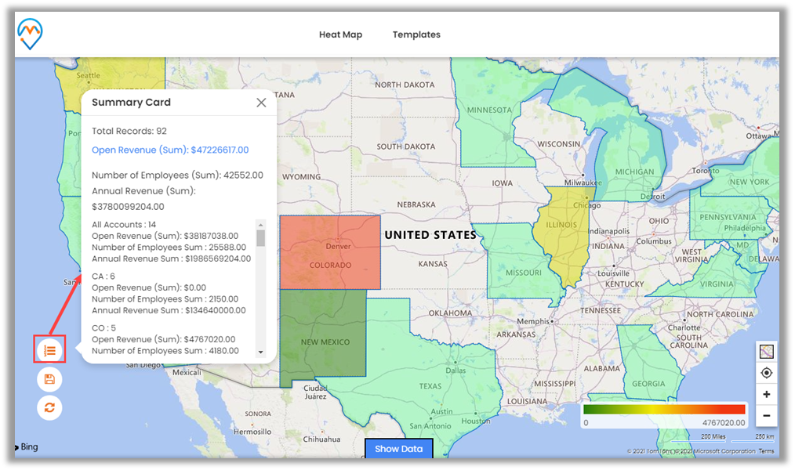Click the Open Revenue (Sum) link

pyautogui.click(x=170, y=150)
